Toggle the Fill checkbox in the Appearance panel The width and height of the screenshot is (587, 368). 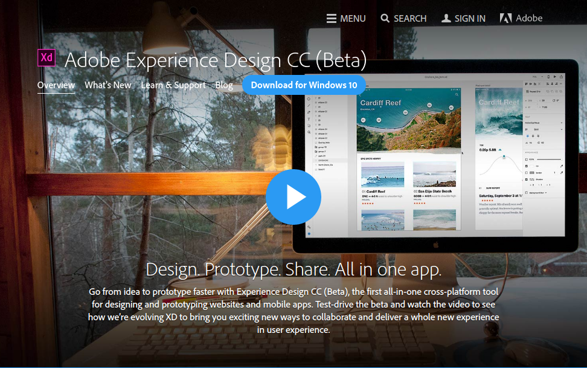(x=526, y=166)
